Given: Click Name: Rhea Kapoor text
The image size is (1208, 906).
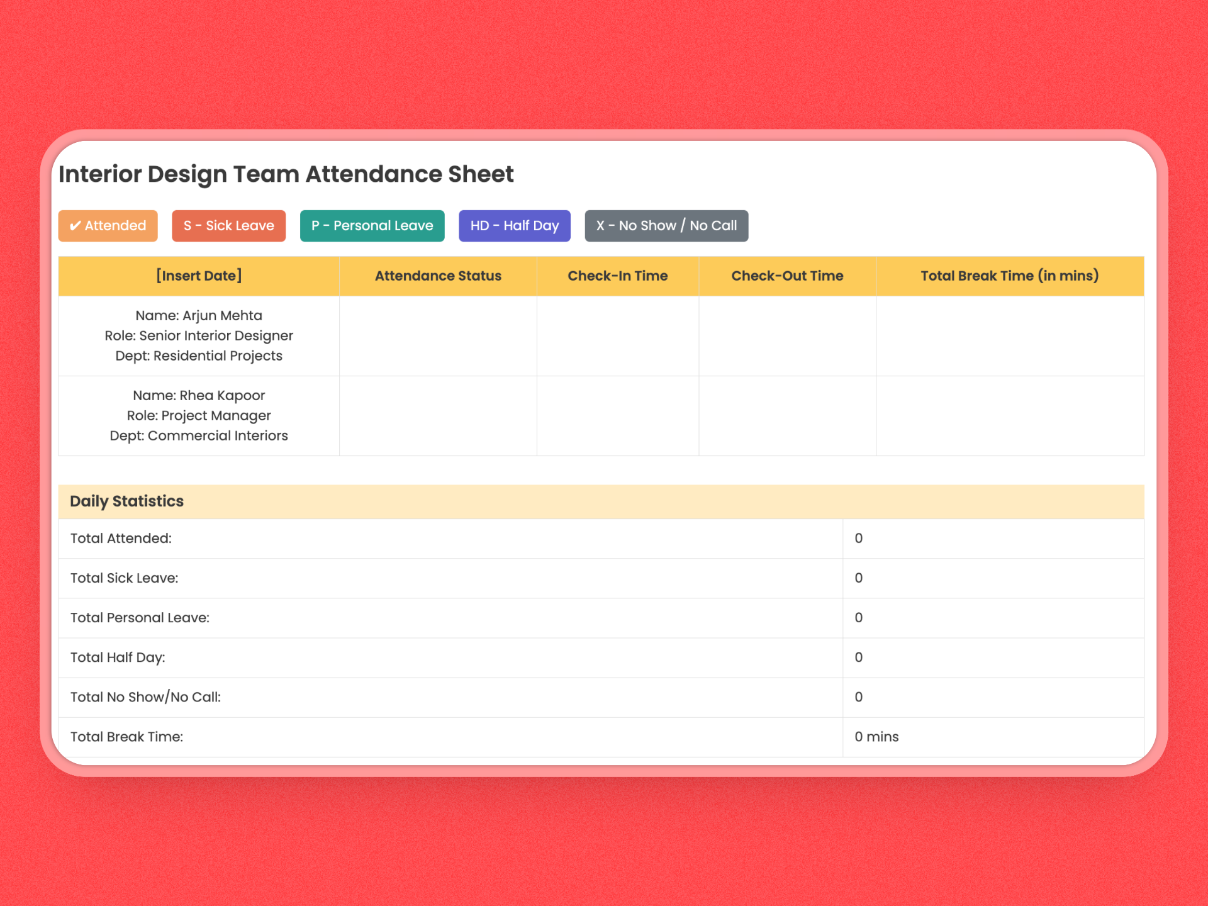Looking at the screenshot, I should pyautogui.click(x=199, y=396).
